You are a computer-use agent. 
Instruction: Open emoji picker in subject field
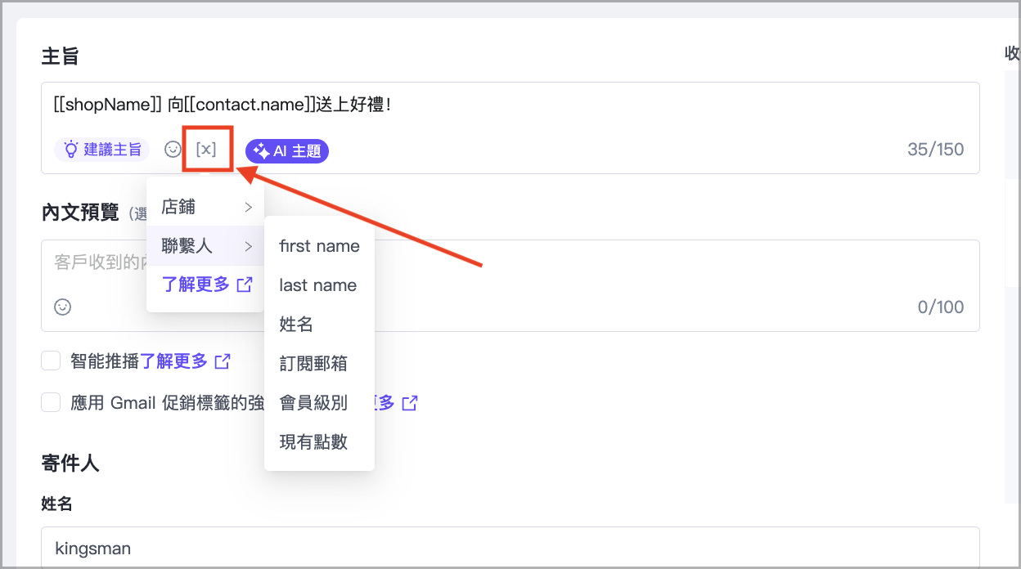173,150
